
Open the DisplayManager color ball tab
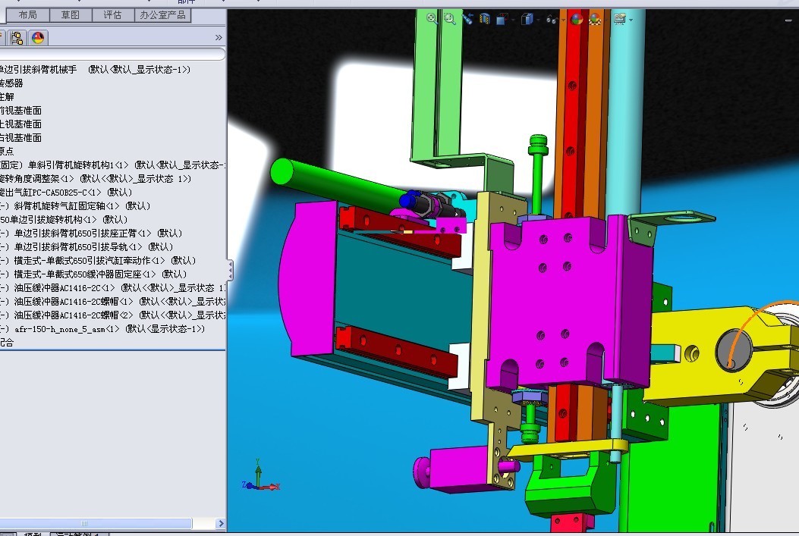click(38, 38)
